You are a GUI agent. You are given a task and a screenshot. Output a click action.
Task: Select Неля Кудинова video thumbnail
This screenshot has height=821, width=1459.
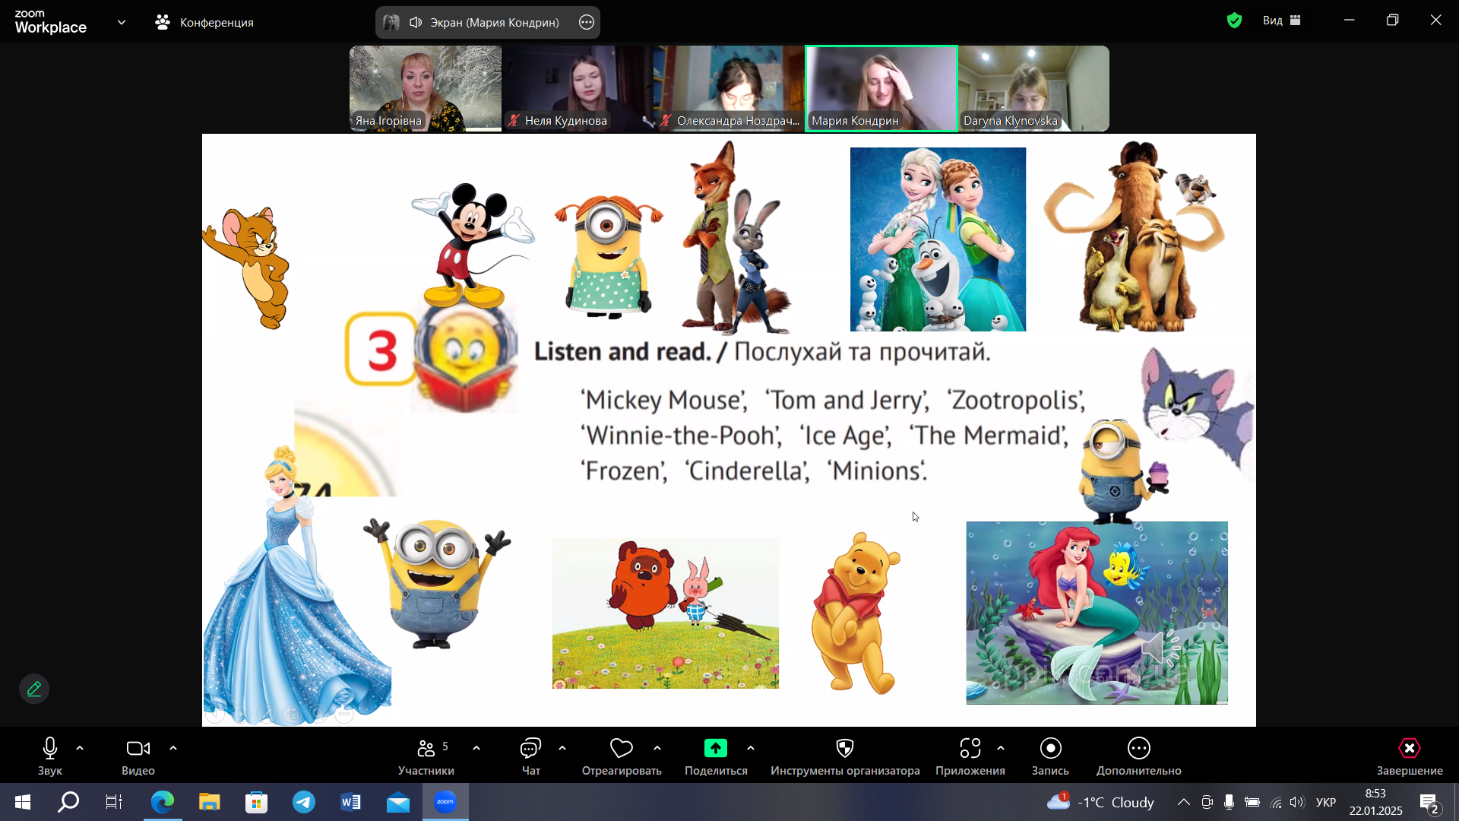click(x=578, y=88)
